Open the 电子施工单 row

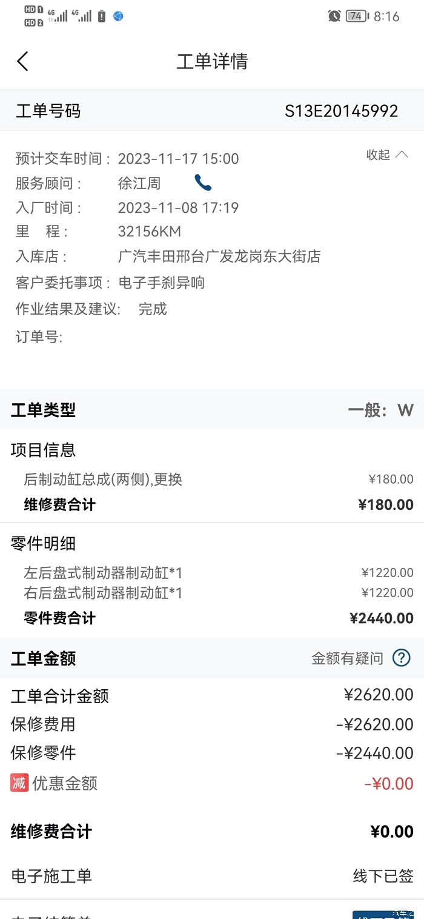(x=51, y=875)
